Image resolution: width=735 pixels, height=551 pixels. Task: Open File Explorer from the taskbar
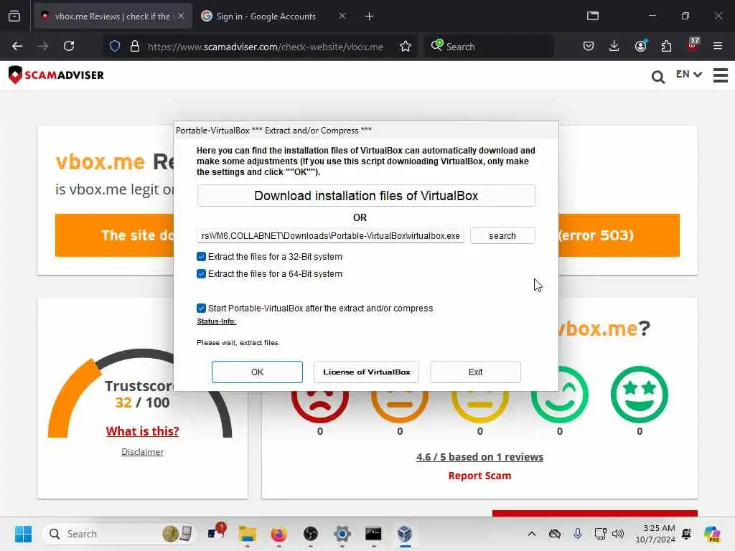[247, 534]
